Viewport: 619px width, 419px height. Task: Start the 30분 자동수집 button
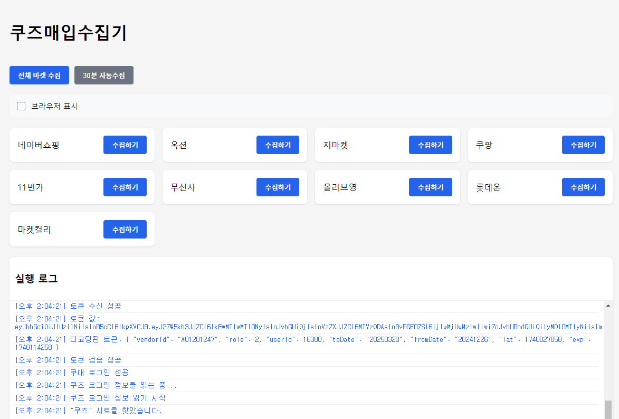pyautogui.click(x=104, y=75)
